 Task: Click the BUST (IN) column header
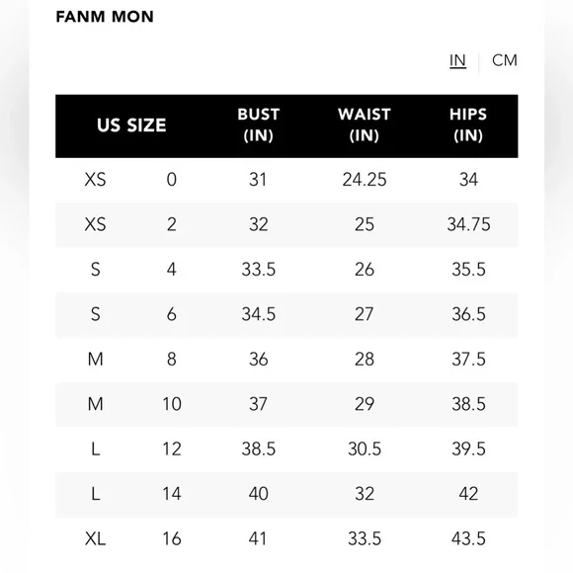[x=259, y=125]
